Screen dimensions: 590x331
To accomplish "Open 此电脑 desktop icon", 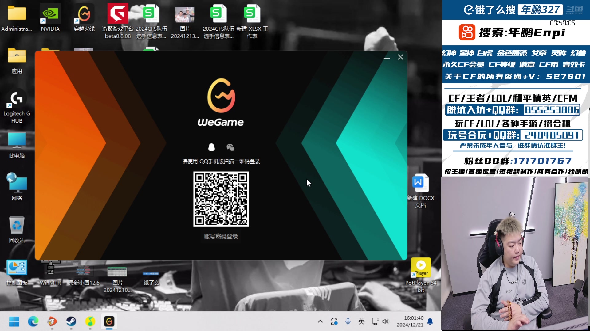I will point(17,146).
